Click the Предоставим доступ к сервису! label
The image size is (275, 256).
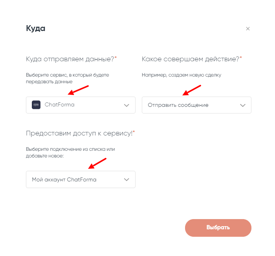pyautogui.click(x=79, y=133)
